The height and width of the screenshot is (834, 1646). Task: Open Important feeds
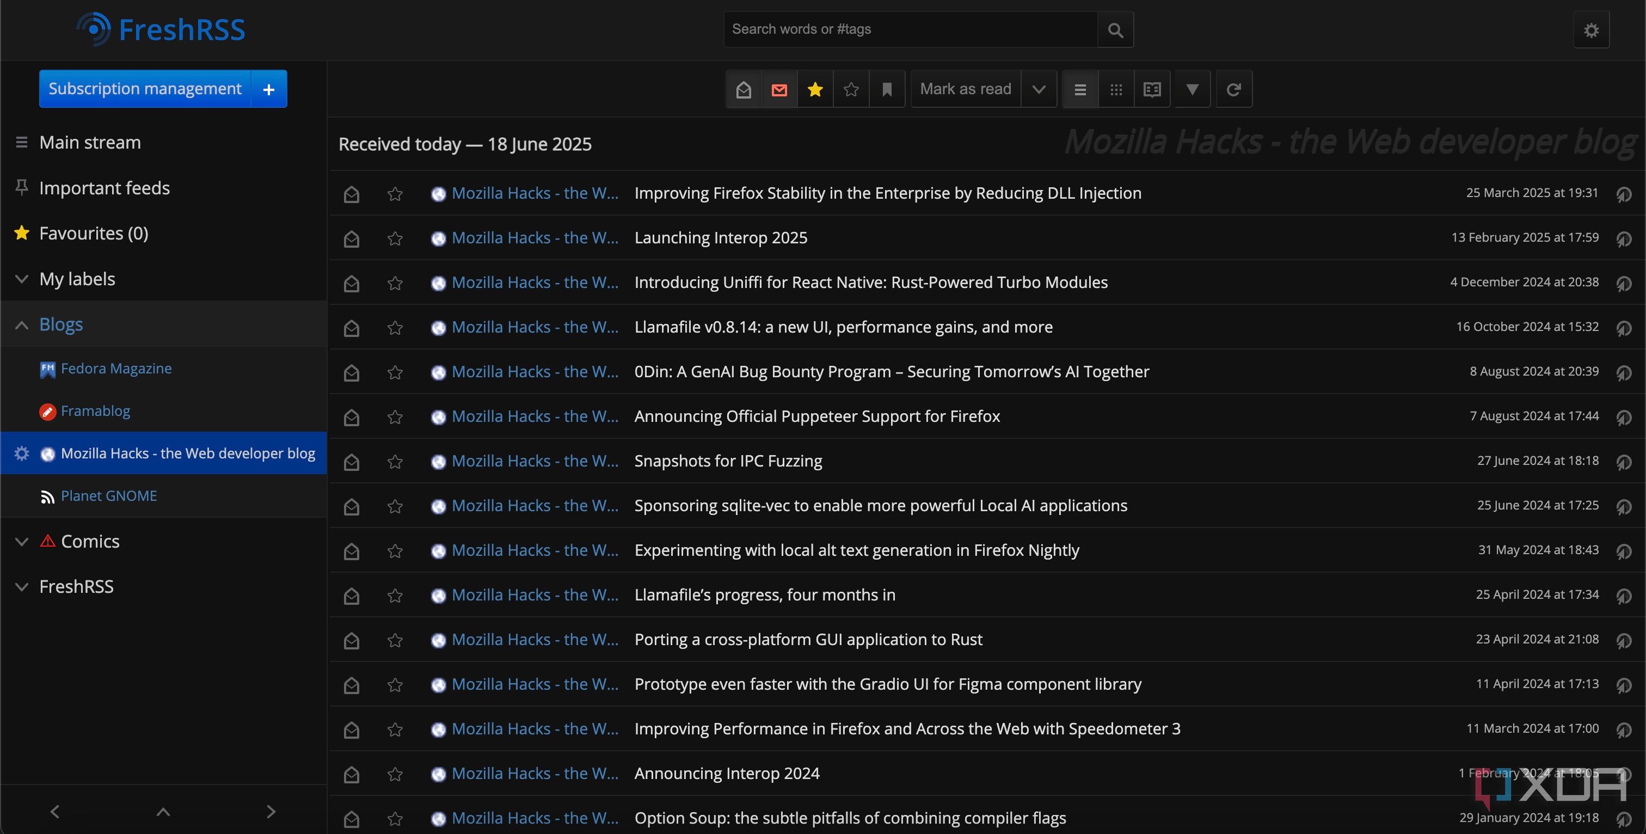click(105, 188)
